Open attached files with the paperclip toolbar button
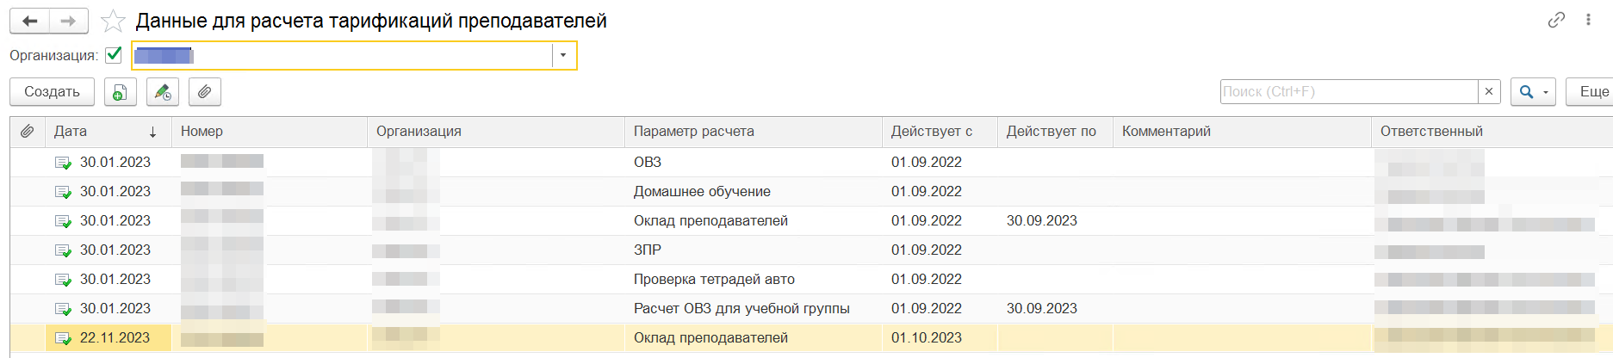Viewport: 1613px width, 358px height. click(204, 92)
